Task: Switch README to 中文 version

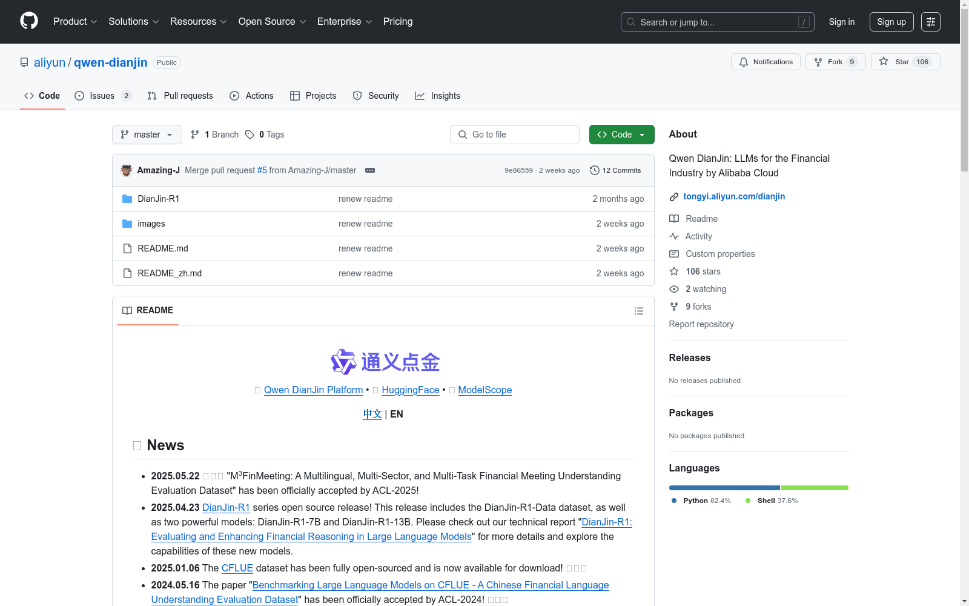Action: (x=372, y=415)
